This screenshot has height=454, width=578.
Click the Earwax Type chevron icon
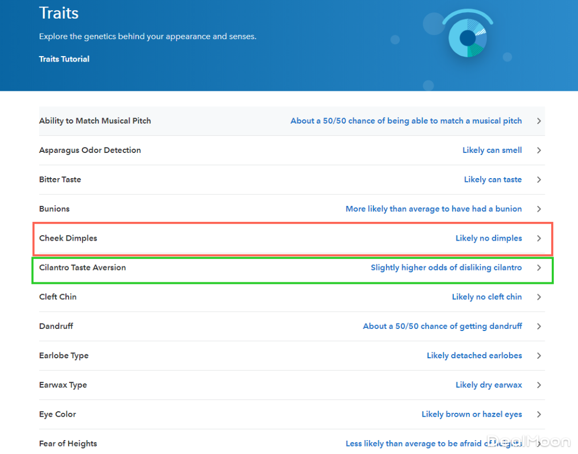click(x=539, y=385)
